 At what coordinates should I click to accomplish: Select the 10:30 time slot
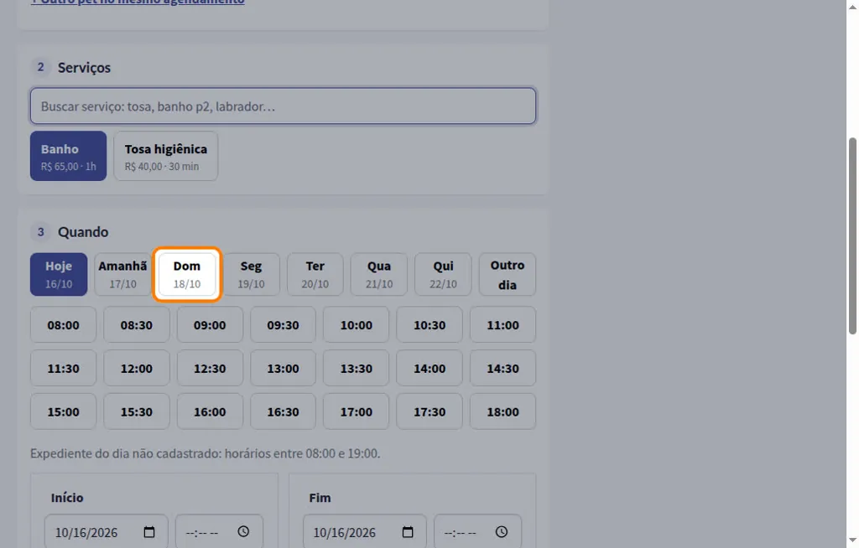point(429,324)
